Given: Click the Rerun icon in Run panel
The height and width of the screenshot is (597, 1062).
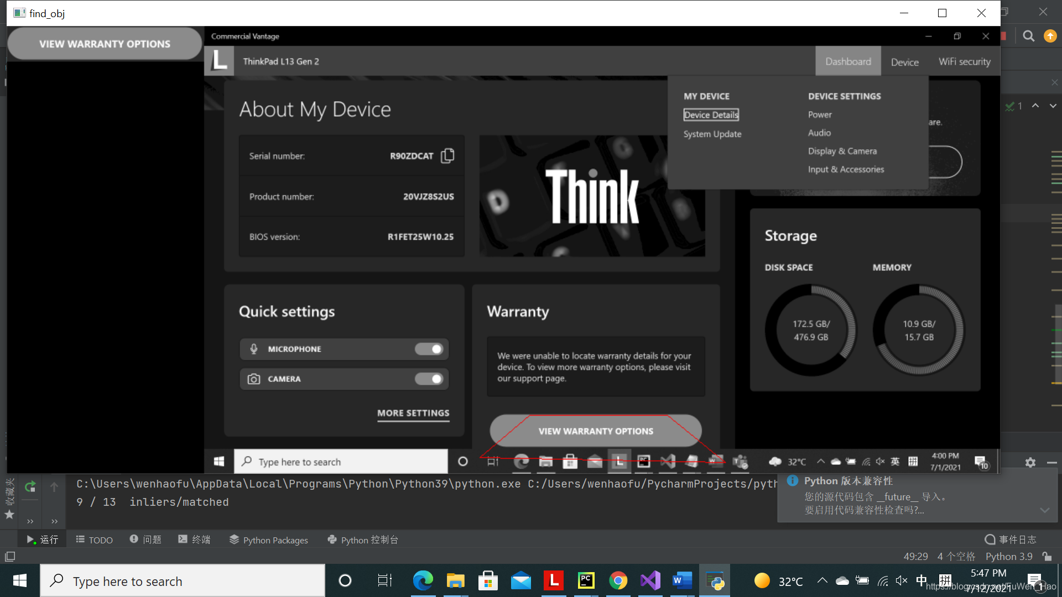Looking at the screenshot, I should coord(30,486).
